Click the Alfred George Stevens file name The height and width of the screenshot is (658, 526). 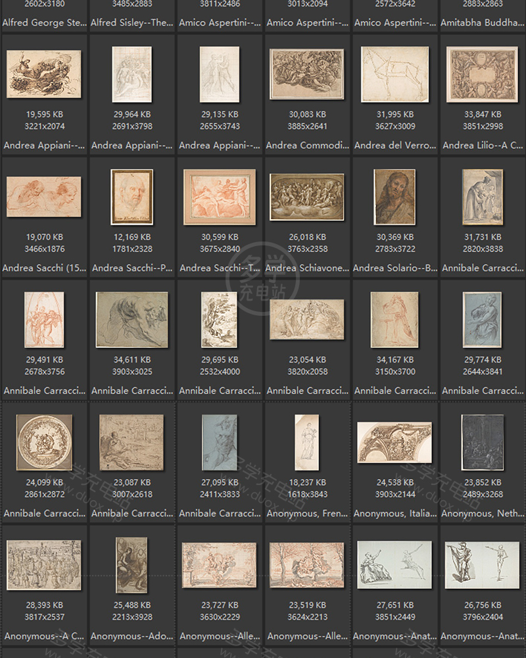(44, 22)
